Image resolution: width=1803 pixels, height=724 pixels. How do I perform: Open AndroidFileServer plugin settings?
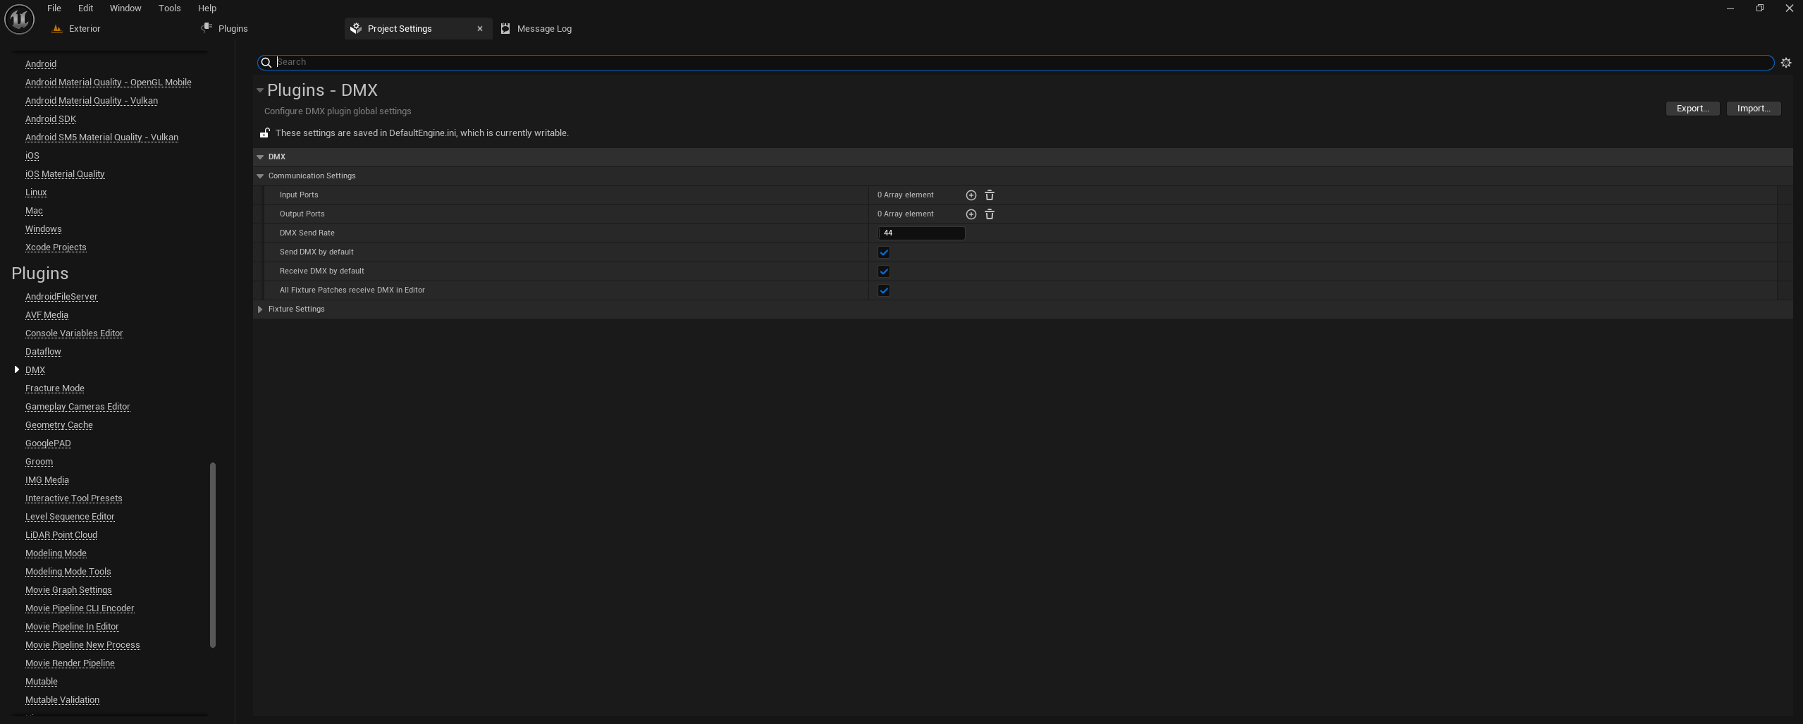tap(61, 297)
